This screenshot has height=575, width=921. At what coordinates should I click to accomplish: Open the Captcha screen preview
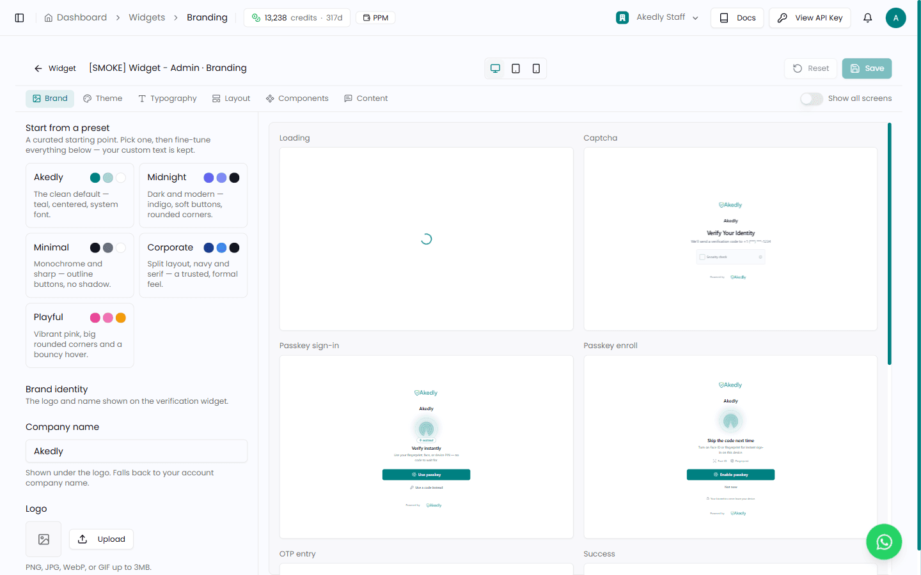730,239
